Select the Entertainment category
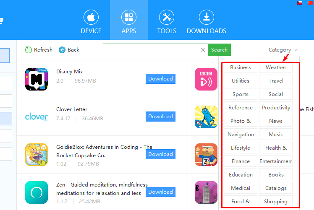The image size is (314, 210). [276, 161]
